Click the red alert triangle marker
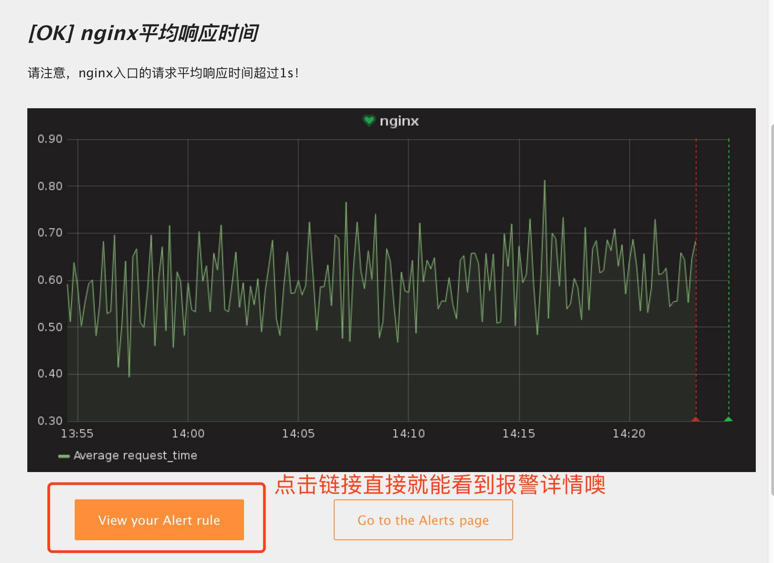The image size is (774, 563). tap(696, 419)
